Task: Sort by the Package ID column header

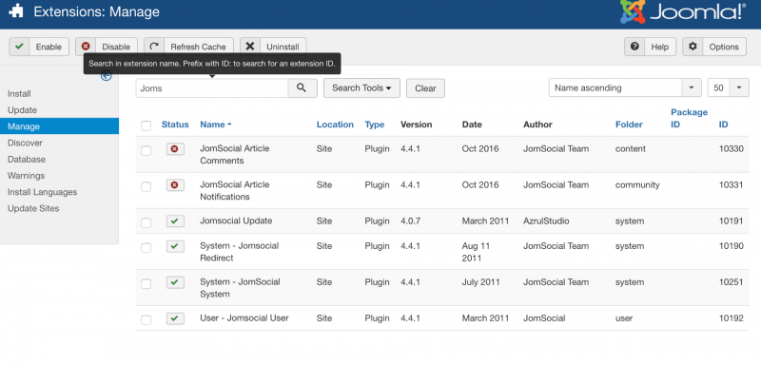Action: coord(689,118)
